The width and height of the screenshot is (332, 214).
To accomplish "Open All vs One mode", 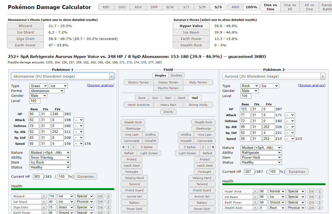I will pos(309,7).
